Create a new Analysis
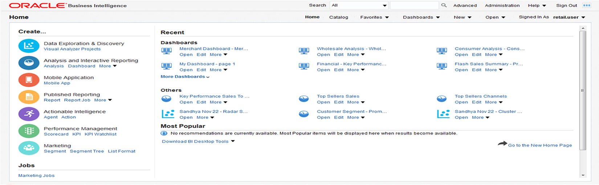The width and height of the screenshot is (599, 185). point(54,66)
